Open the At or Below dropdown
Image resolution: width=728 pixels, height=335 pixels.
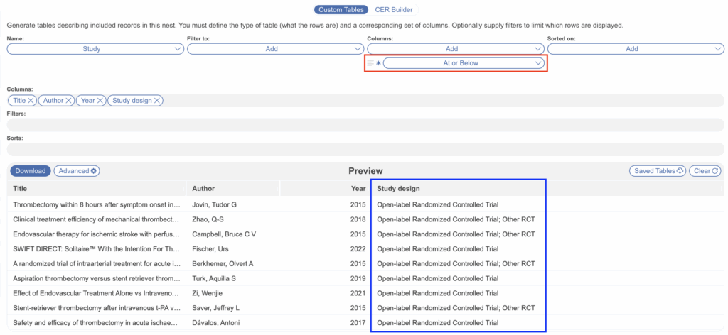pos(464,63)
